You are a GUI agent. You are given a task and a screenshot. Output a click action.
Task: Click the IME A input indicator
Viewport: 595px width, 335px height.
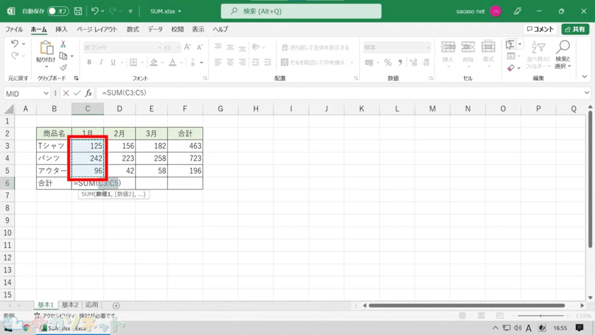click(529, 328)
